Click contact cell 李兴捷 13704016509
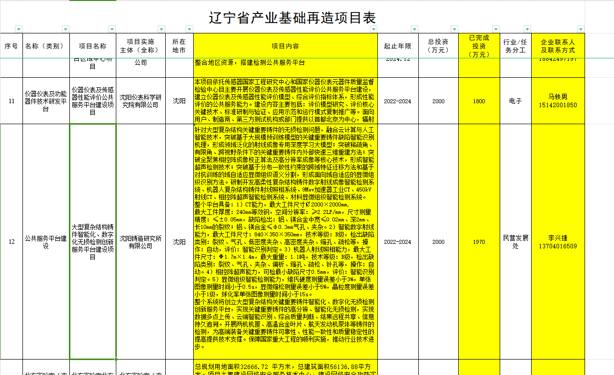 (558, 242)
